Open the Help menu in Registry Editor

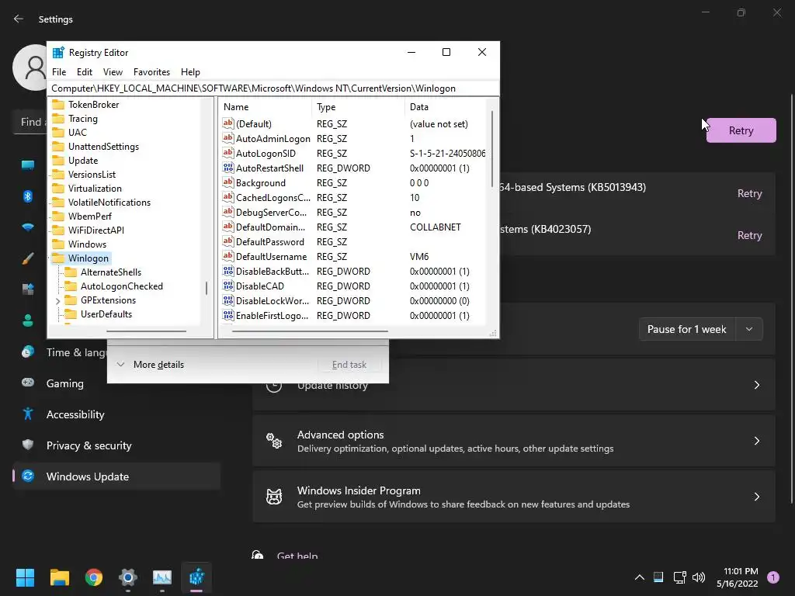click(x=190, y=72)
